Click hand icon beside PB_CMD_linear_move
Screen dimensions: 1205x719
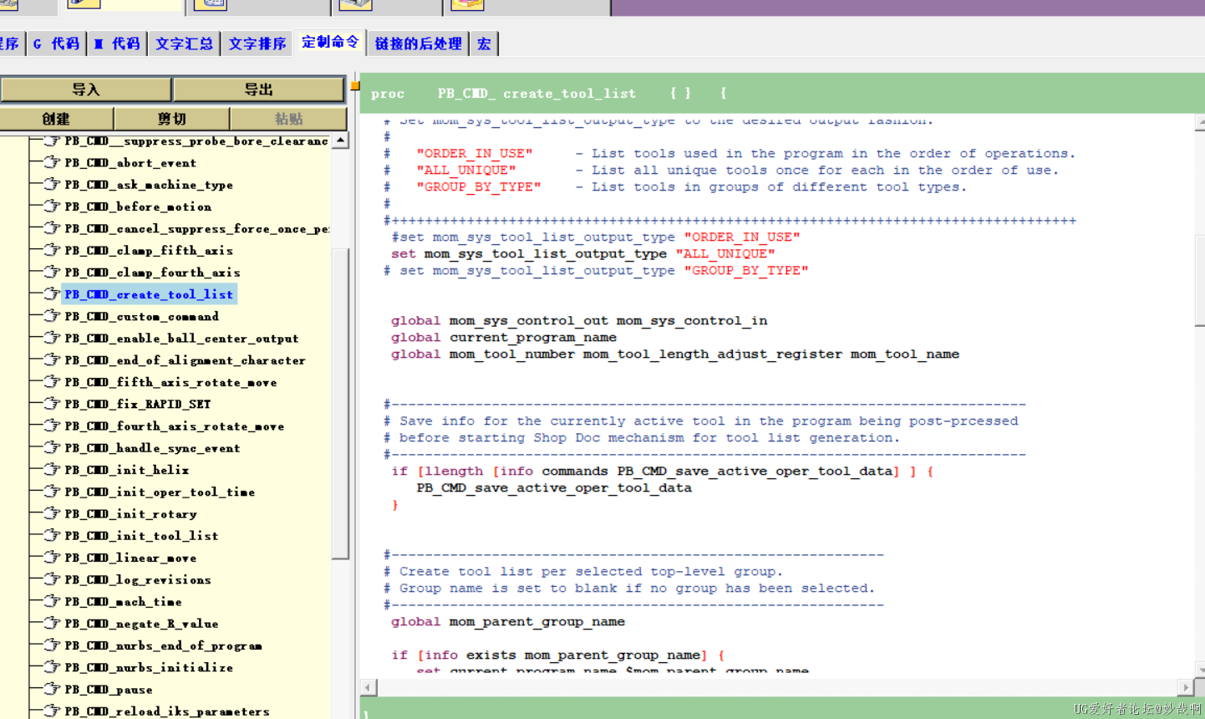coord(52,557)
